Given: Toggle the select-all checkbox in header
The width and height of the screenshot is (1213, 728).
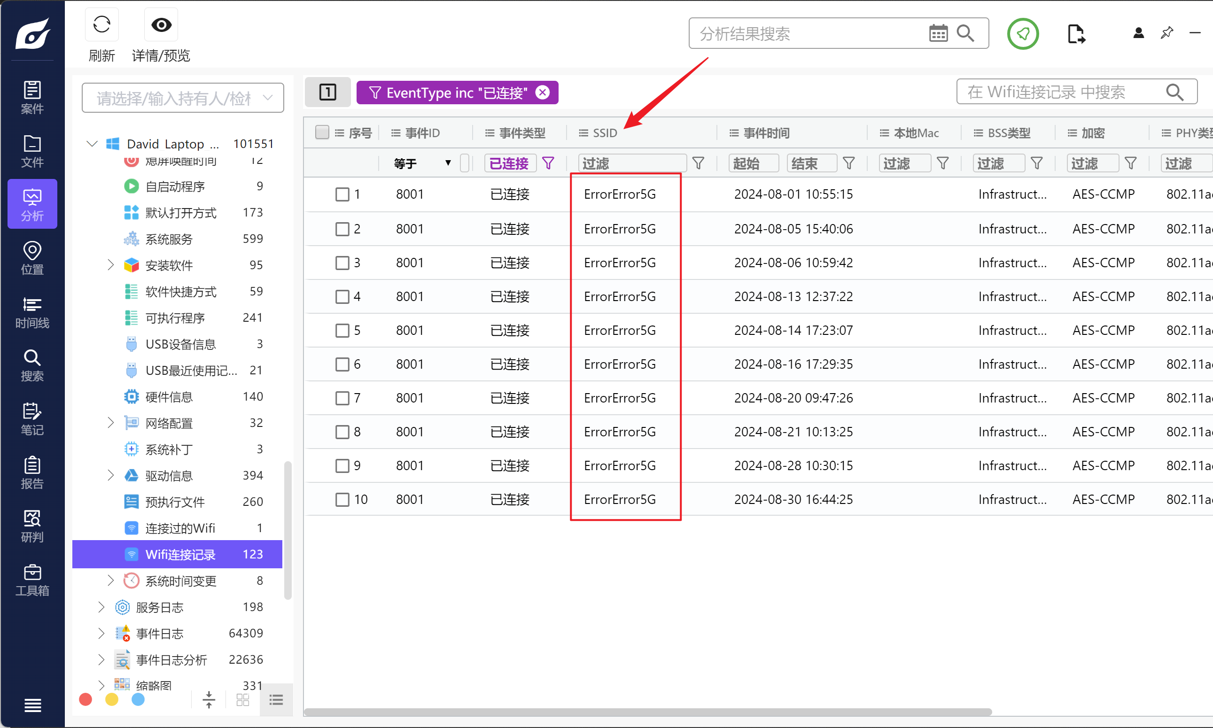Looking at the screenshot, I should [322, 132].
